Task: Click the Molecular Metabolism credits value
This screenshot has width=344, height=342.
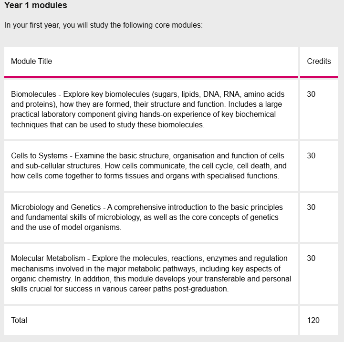Action: coord(311,258)
